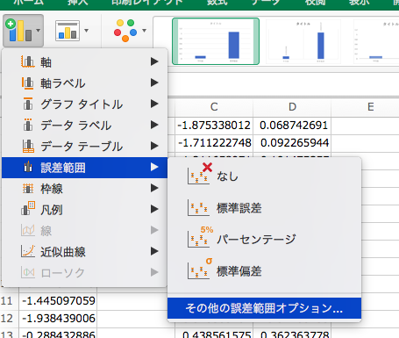Select the first highlighted chart style thumbnail
Image resolution: width=399 pixels, height=338 pixels.
point(216,41)
